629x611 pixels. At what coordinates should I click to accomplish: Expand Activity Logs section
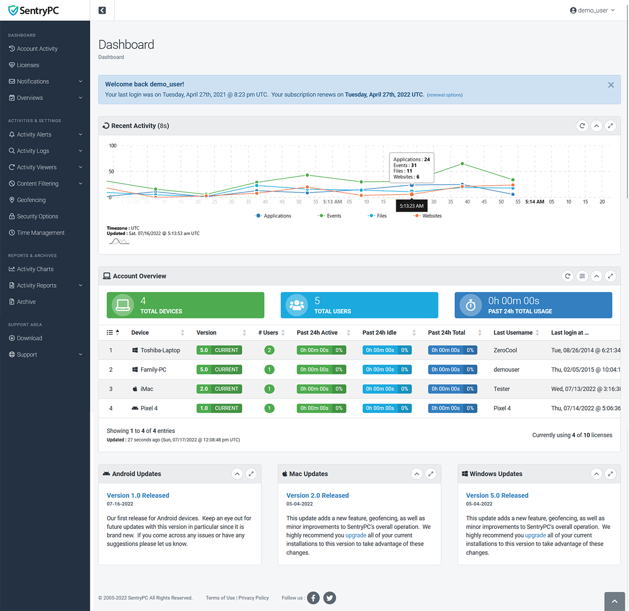[x=45, y=151]
